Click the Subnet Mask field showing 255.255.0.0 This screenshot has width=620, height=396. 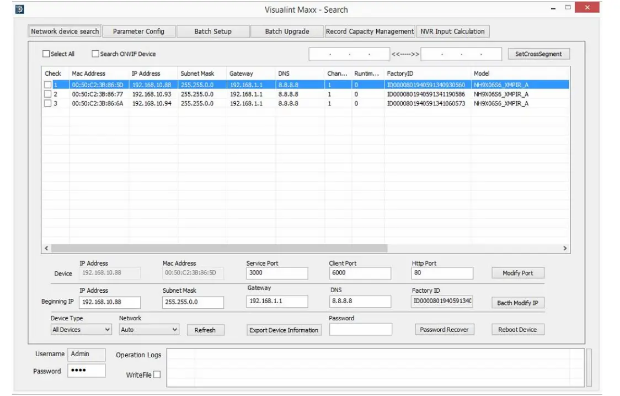point(193,302)
